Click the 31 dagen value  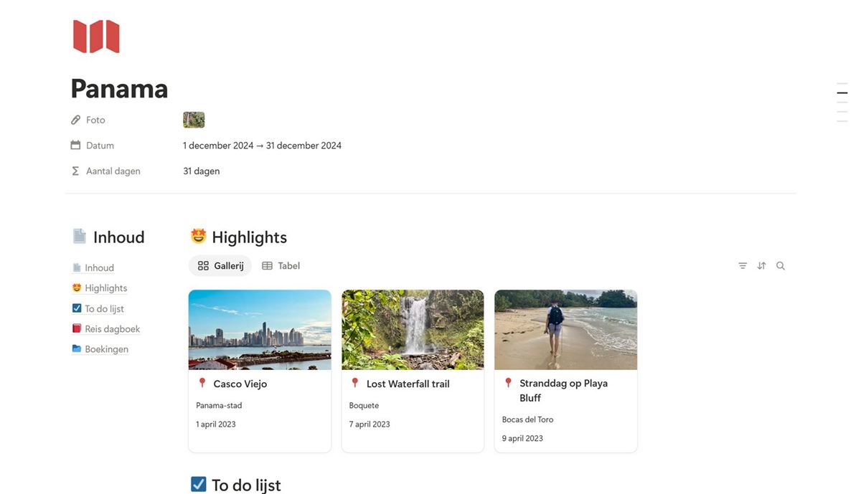202,171
